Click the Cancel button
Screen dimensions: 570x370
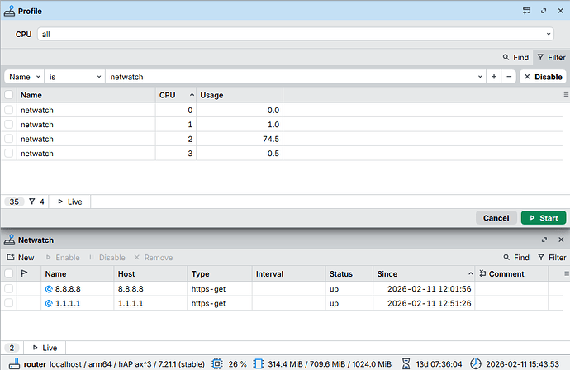tap(496, 218)
